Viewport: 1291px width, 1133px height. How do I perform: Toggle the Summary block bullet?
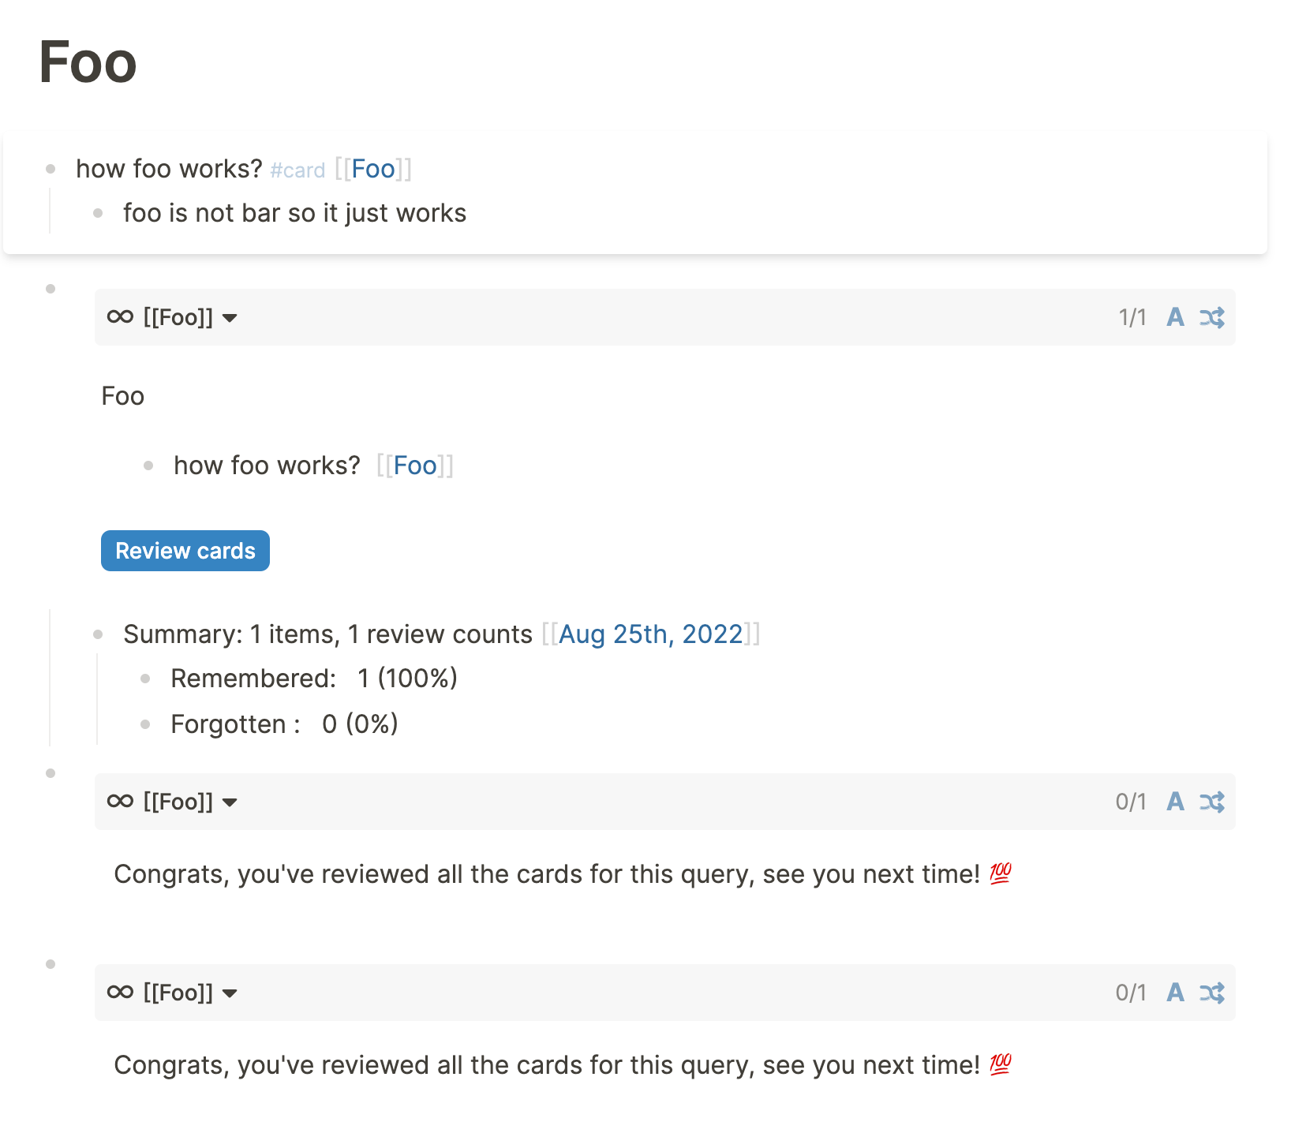pyautogui.click(x=98, y=633)
